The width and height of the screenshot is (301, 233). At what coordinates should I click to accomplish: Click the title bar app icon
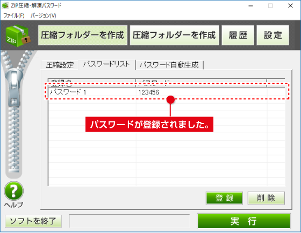pos(5,5)
